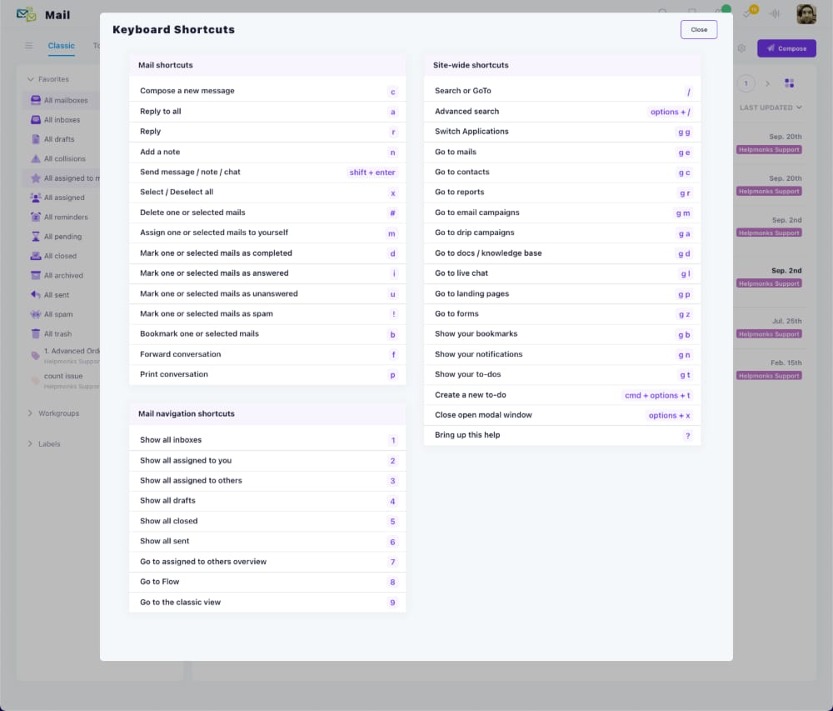Viewport: 833px width, 711px height.
Task: Select All assigned to me star icon
Action: pyautogui.click(x=36, y=178)
